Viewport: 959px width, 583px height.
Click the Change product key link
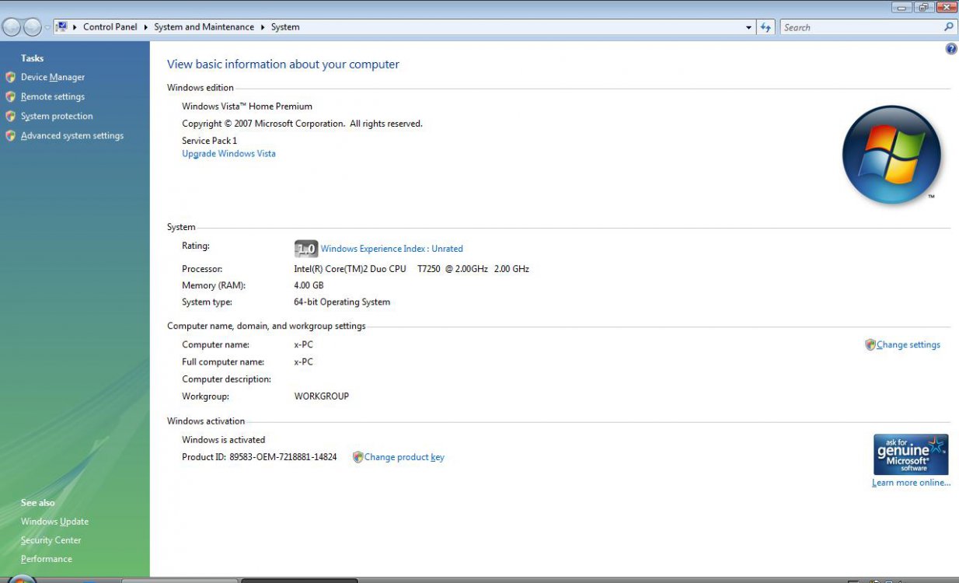coord(404,457)
